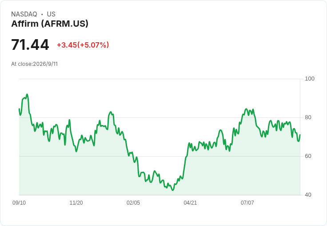Select the 07/07 date on x-axis
The height and width of the screenshot is (226, 327).
247,202
